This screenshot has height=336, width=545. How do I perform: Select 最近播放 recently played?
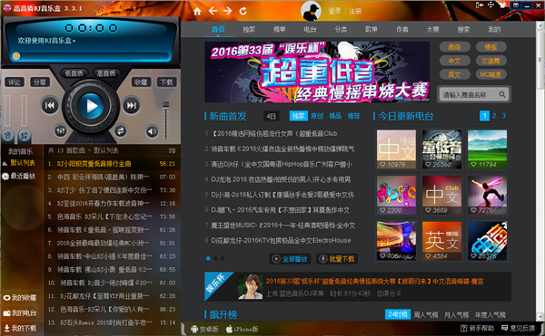(23, 176)
